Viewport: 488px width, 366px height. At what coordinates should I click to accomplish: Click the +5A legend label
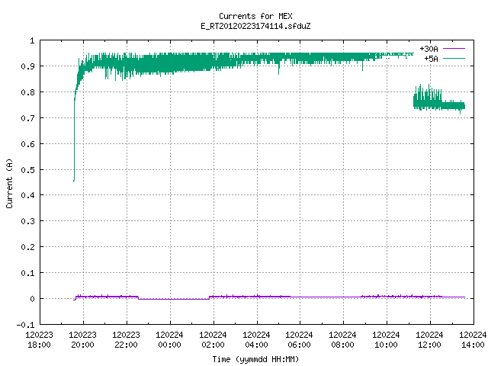click(431, 59)
